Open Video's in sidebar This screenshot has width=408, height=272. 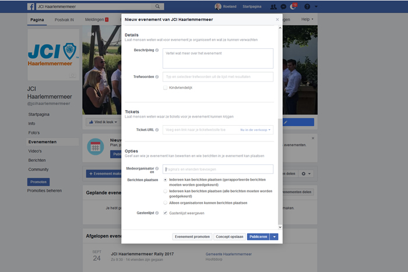[35, 151]
